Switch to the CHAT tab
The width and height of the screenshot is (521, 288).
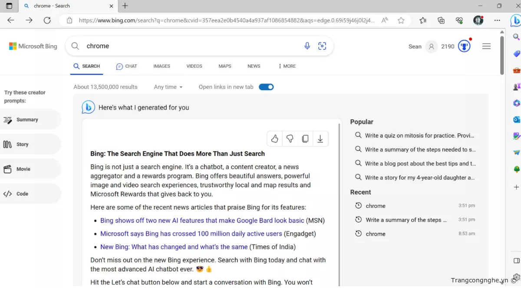coord(126,66)
